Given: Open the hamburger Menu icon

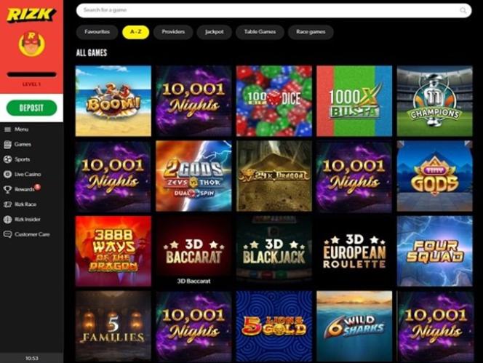Looking at the screenshot, I should coord(7,129).
